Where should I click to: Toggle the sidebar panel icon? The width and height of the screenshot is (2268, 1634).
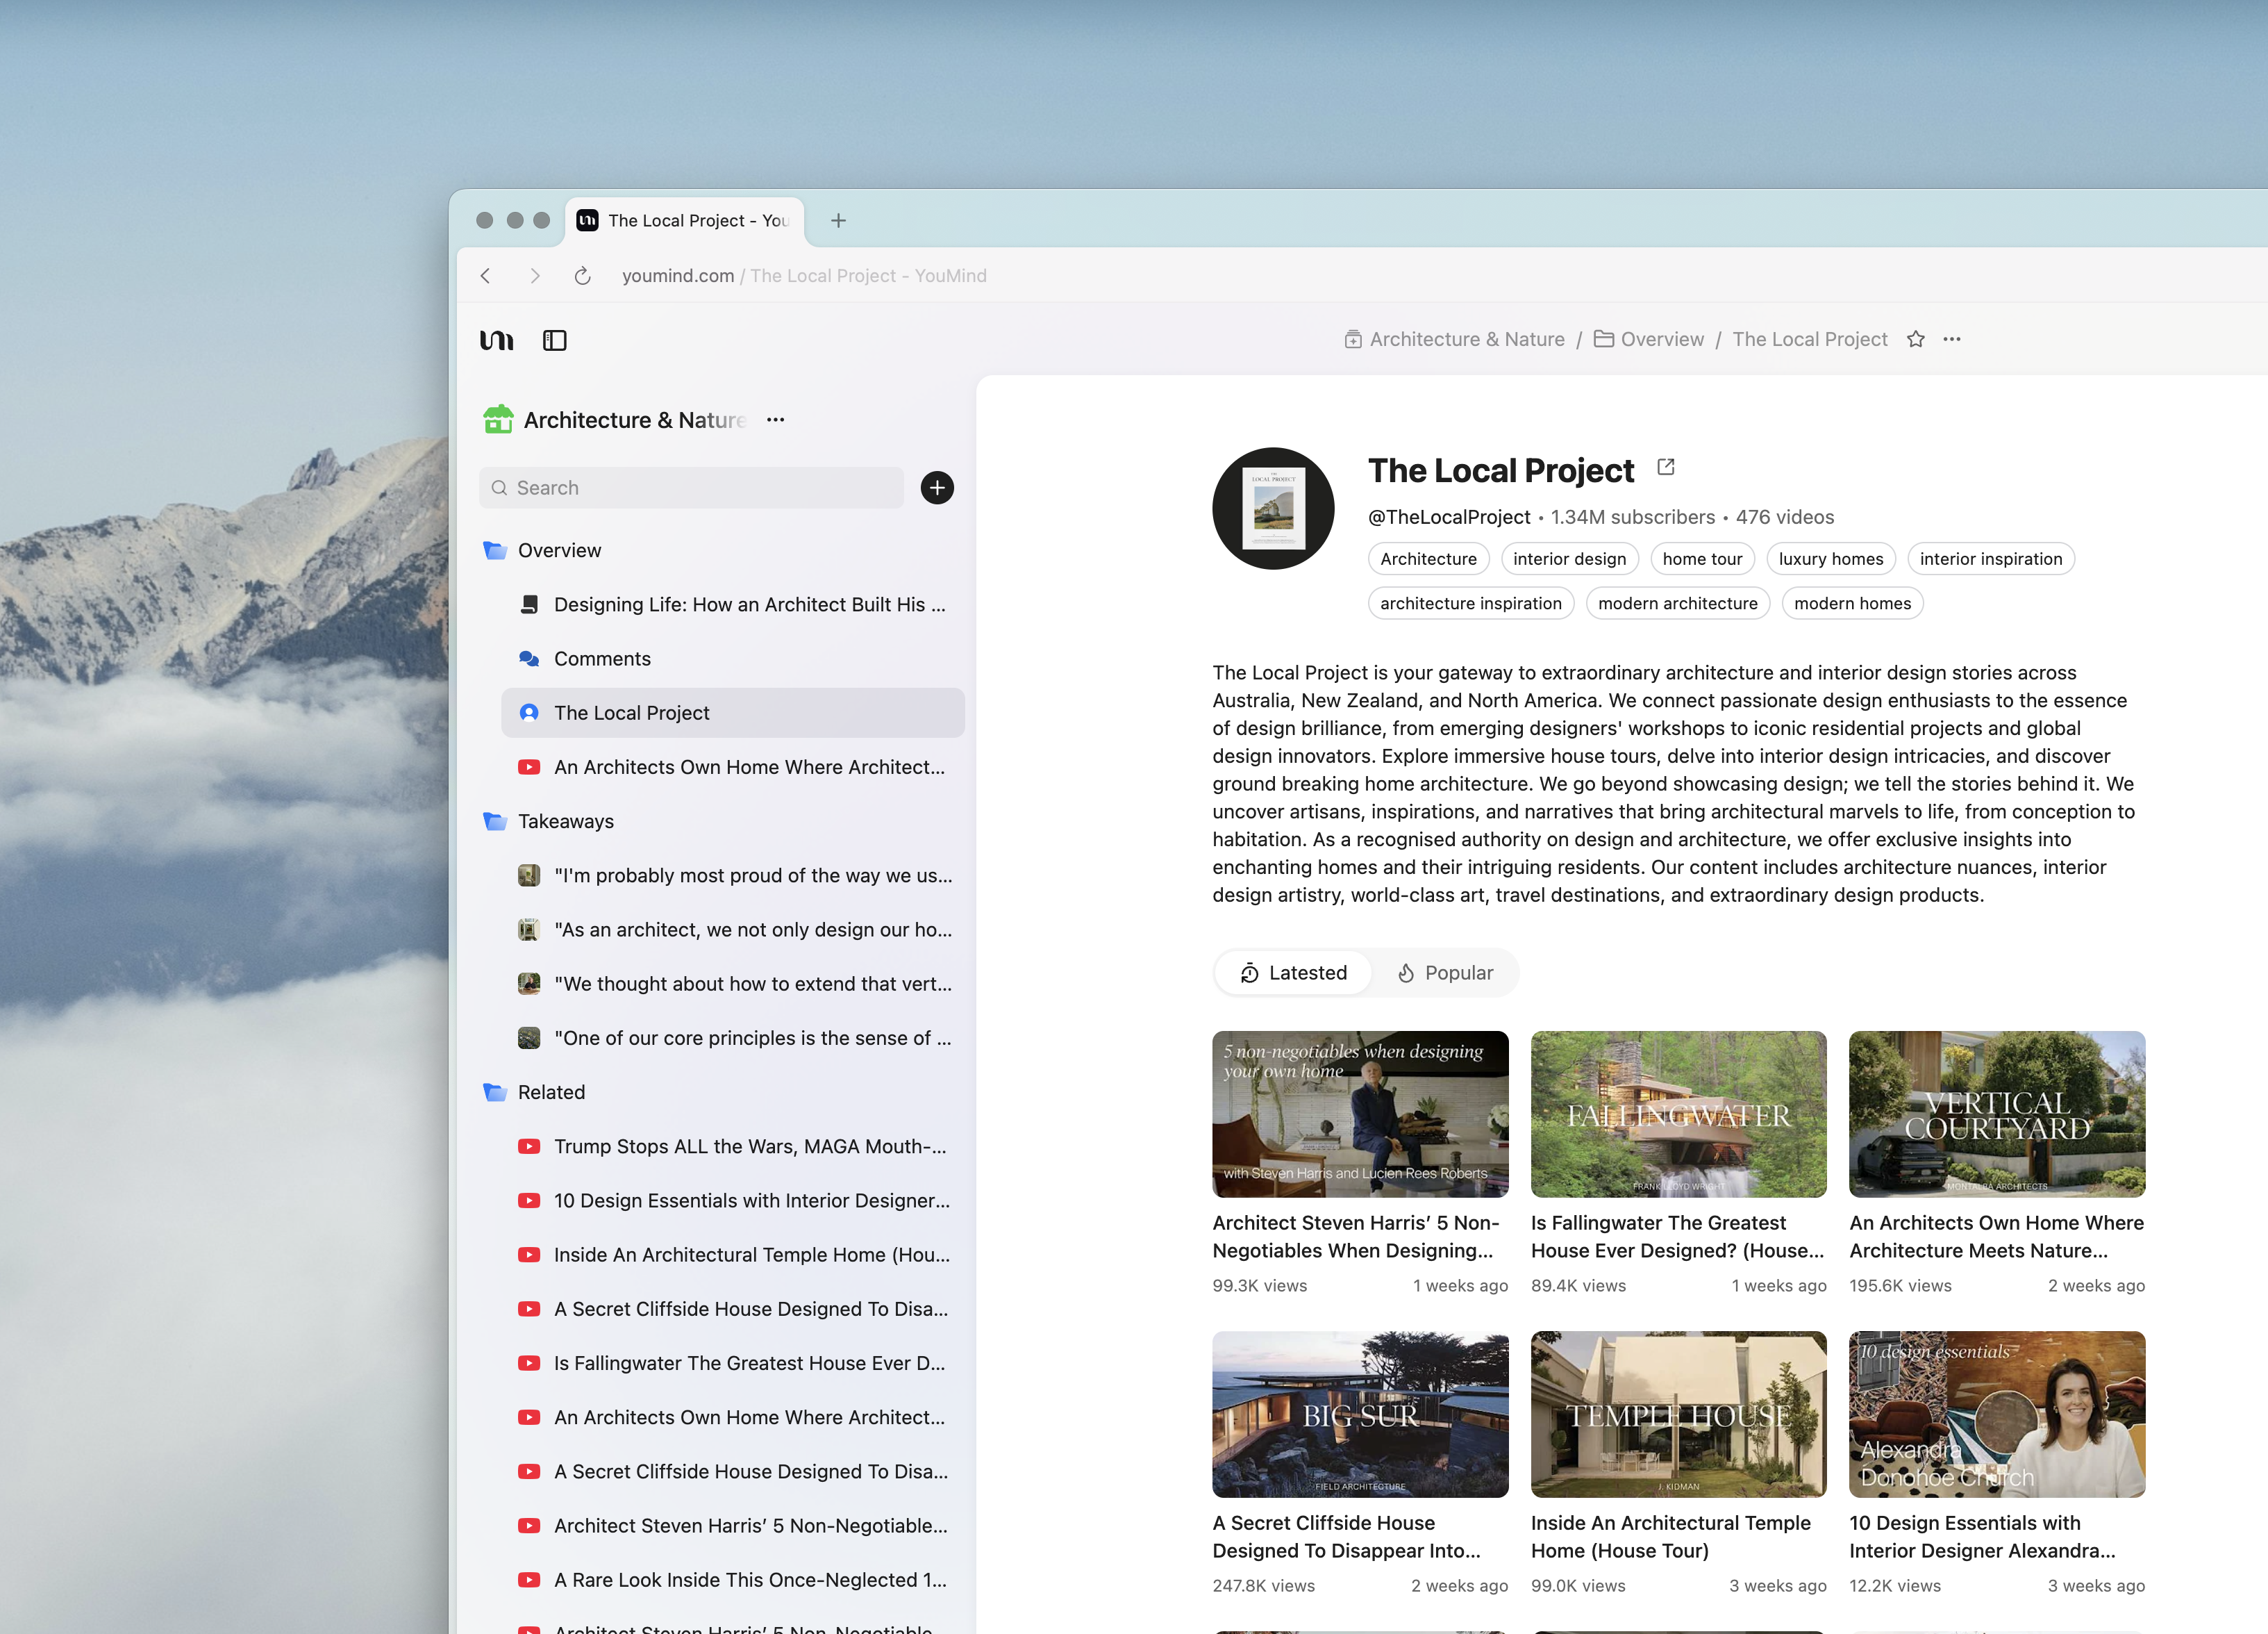(x=554, y=340)
